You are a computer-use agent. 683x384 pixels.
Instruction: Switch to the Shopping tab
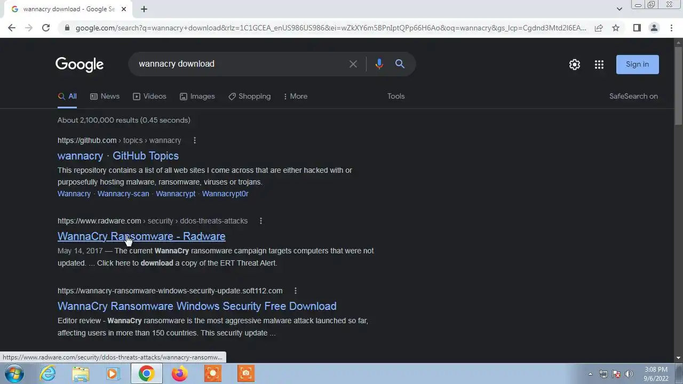pos(249,97)
